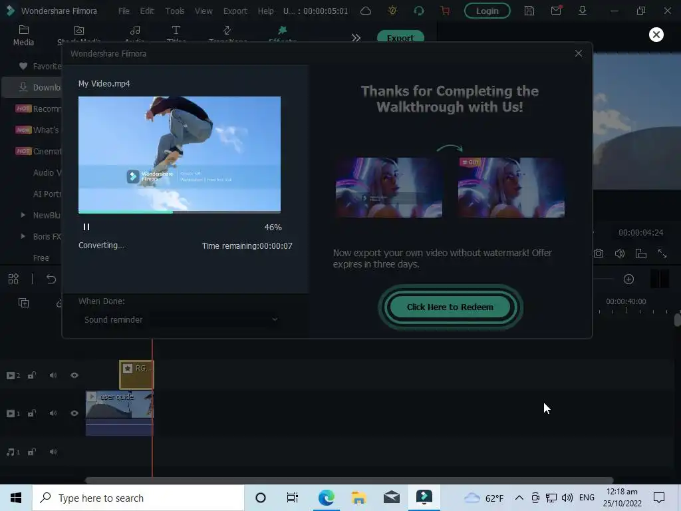Close the Filmora export dialog
Screen dimensions: 681x511
[578, 53]
